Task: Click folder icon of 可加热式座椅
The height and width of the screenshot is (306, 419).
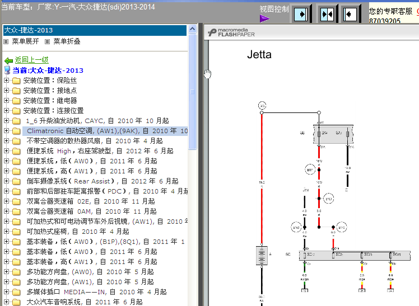Action: (x=16, y=232)
